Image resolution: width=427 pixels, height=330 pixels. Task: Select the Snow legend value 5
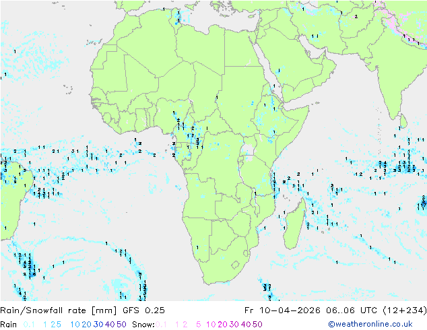(199, 325)
